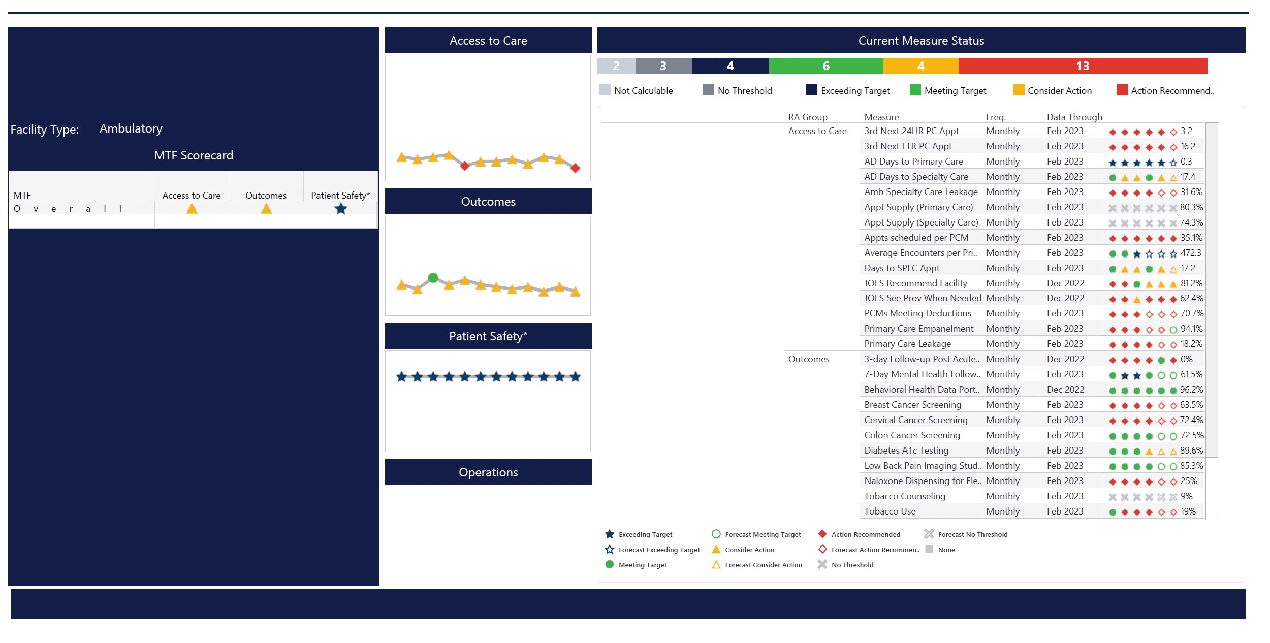The image size is (1270, 643).
Task: Select the Overall MTF row label
Action: (69, 209)
